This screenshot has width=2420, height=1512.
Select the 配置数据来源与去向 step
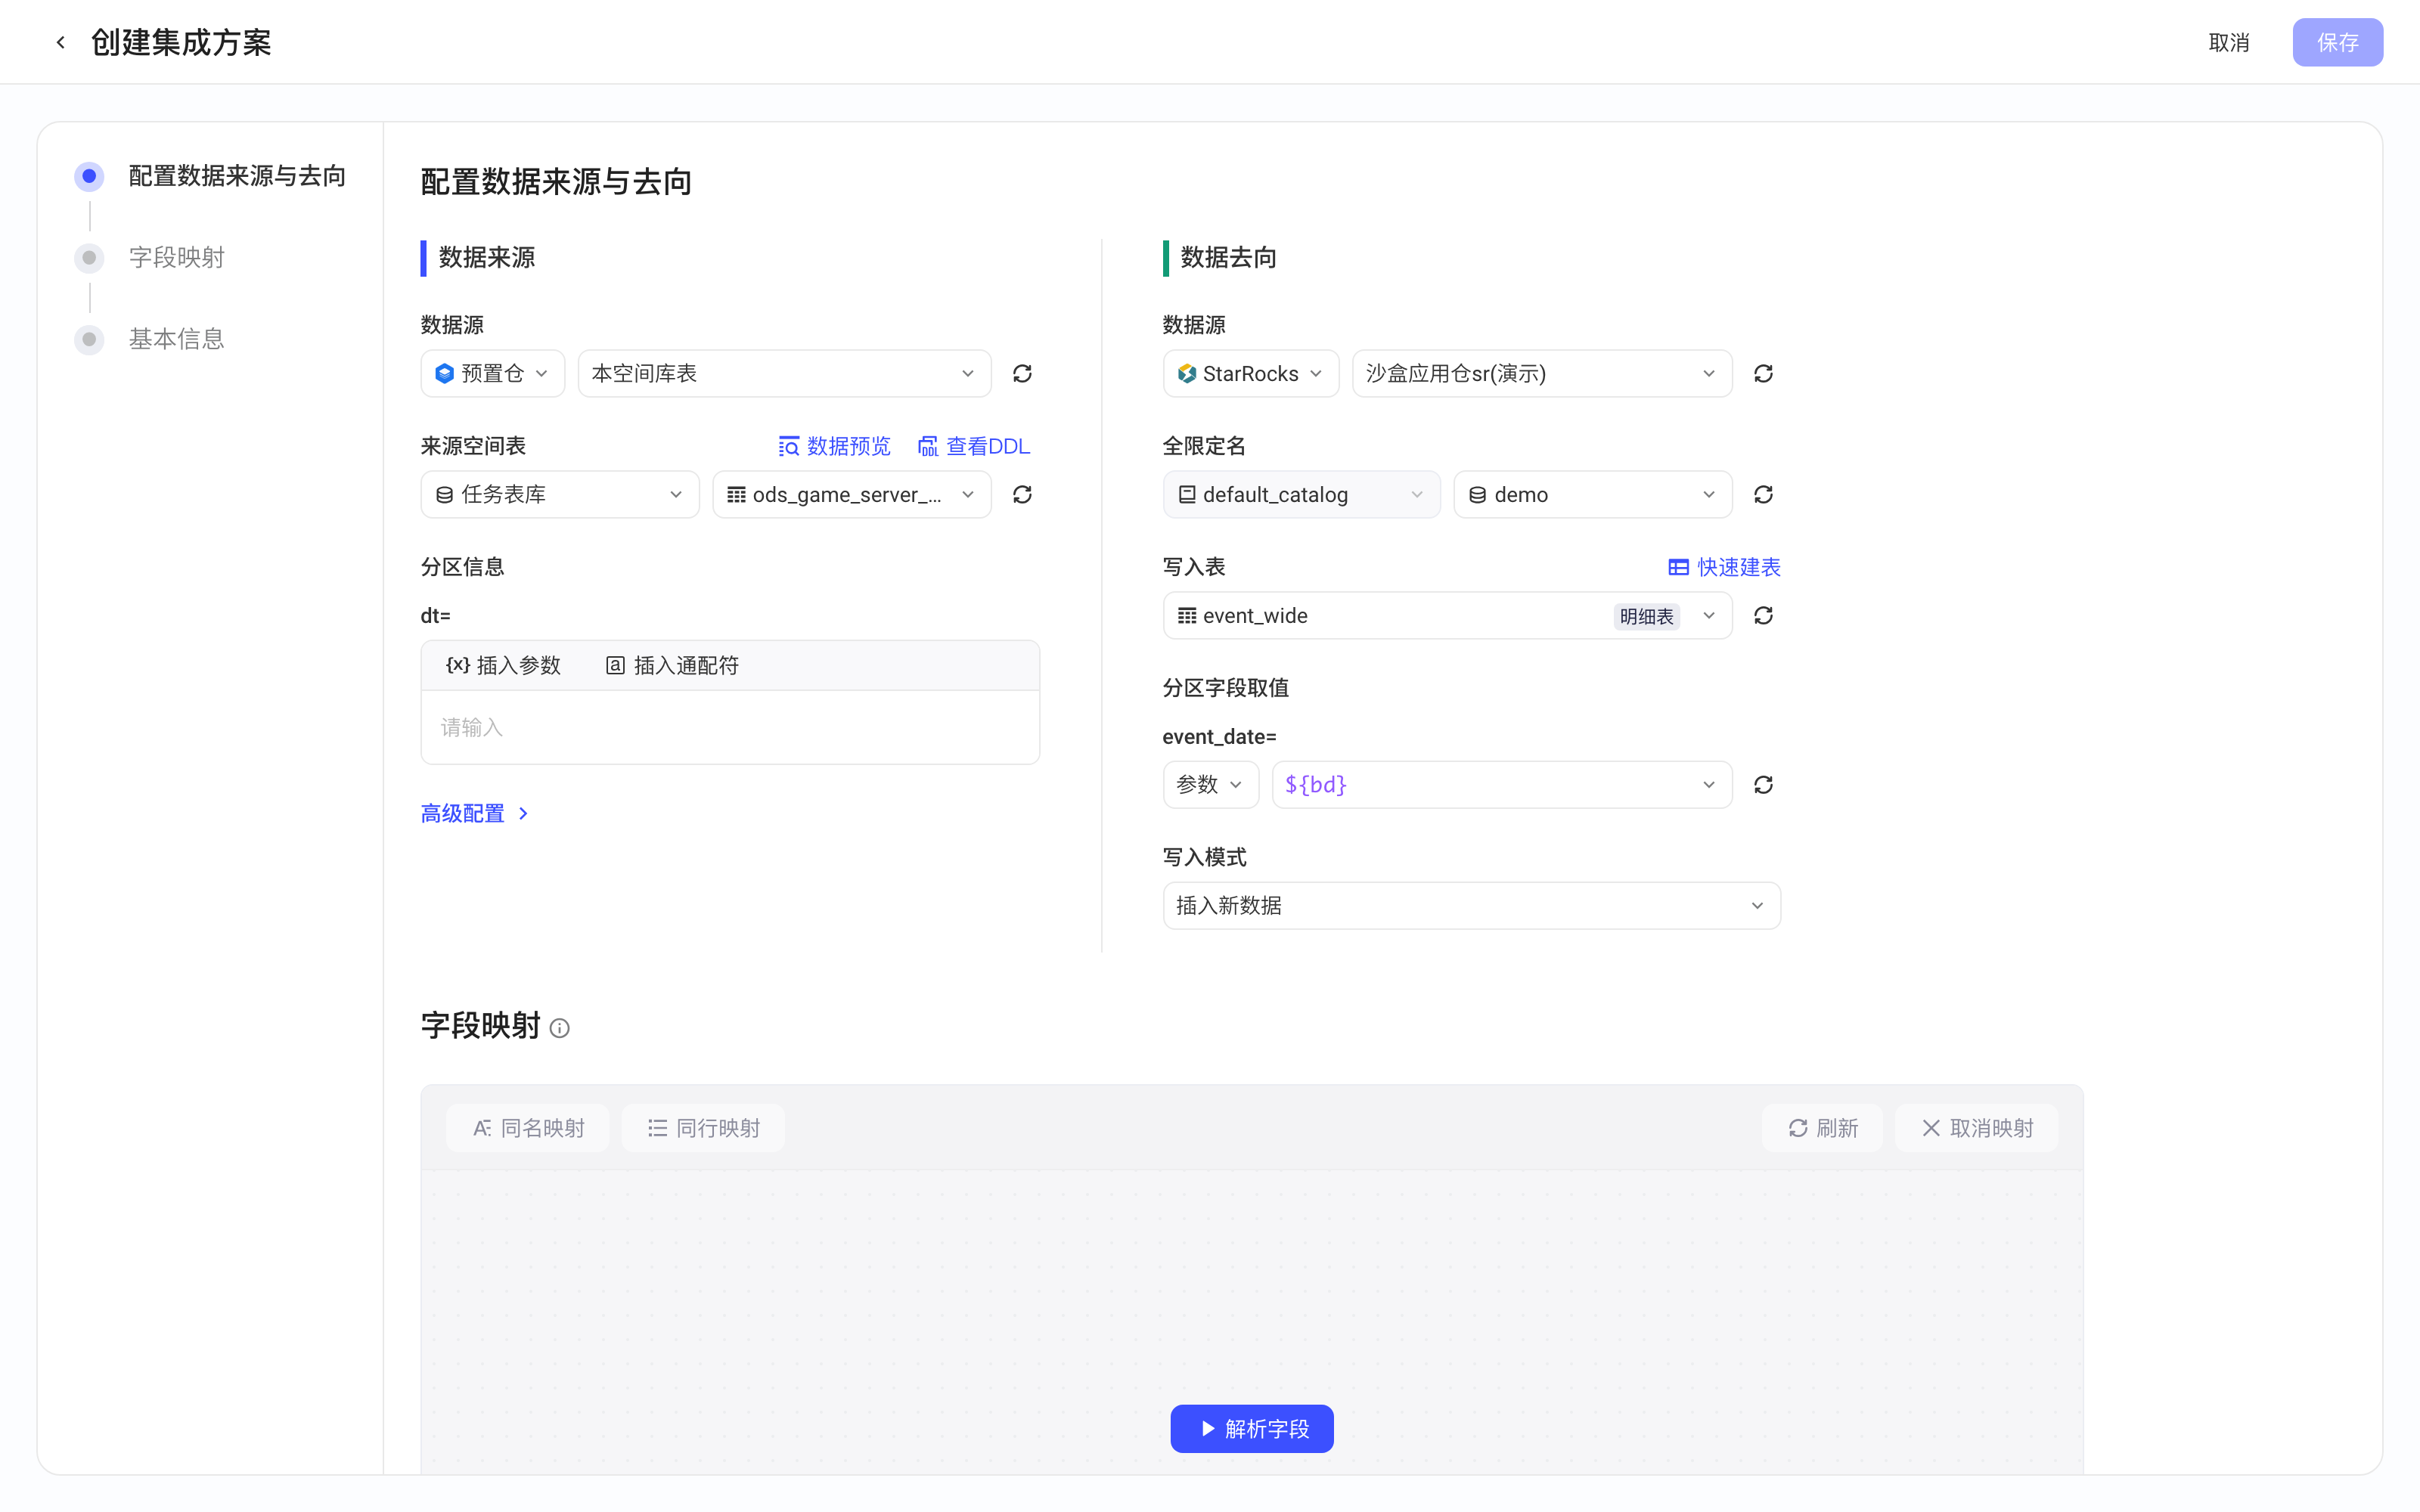(210, 176)
